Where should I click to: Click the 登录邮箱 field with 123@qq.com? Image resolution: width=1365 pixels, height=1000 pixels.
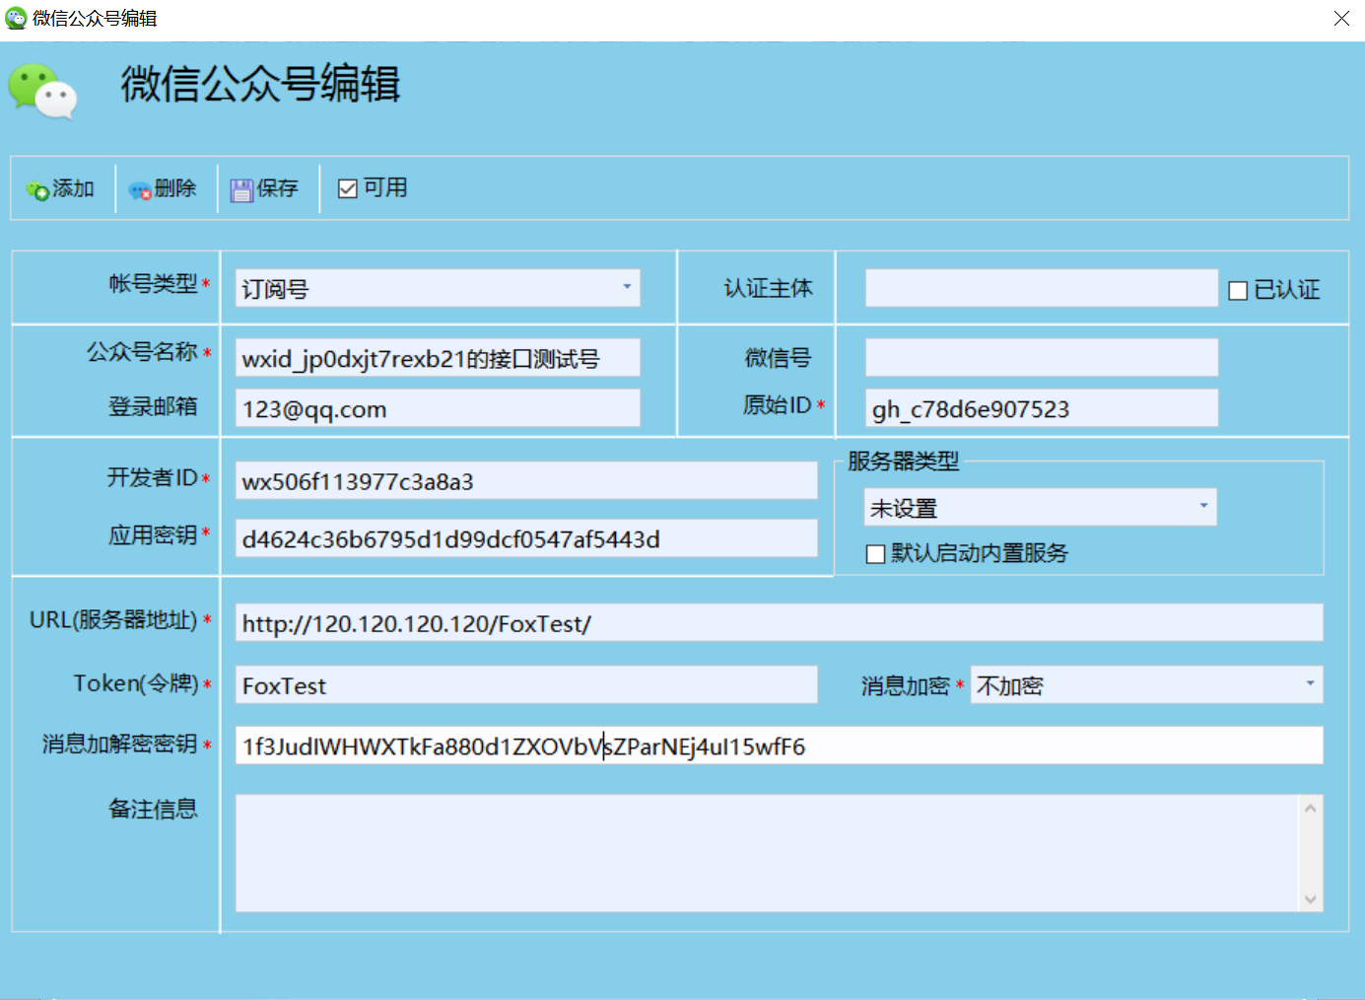tap(438, 407)
